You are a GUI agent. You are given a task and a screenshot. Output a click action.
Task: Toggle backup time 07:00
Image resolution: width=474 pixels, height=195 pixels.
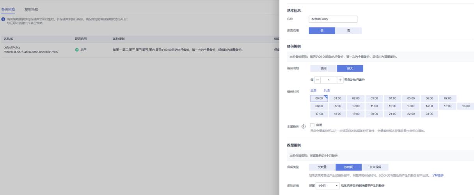pos(447,98)
